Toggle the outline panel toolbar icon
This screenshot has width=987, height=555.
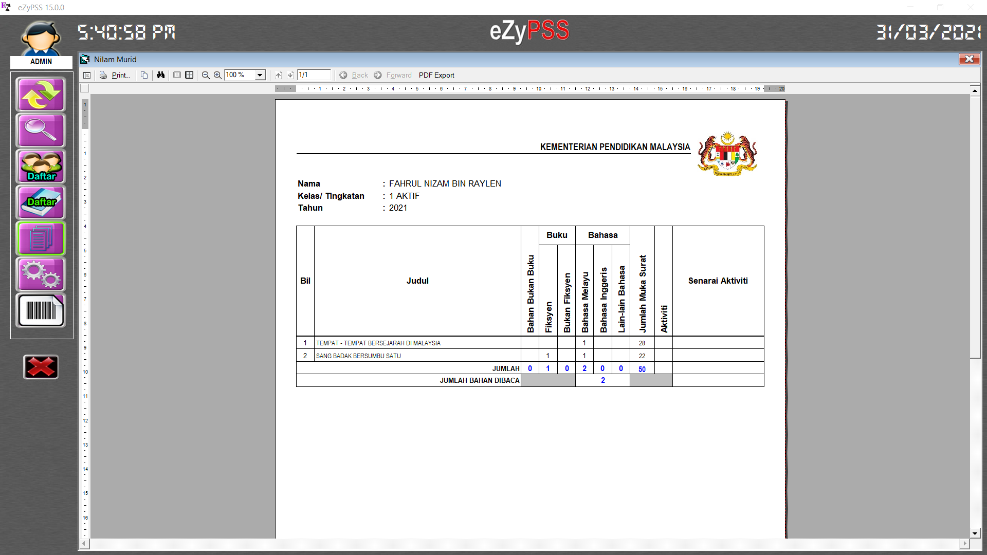coord(87,75)
